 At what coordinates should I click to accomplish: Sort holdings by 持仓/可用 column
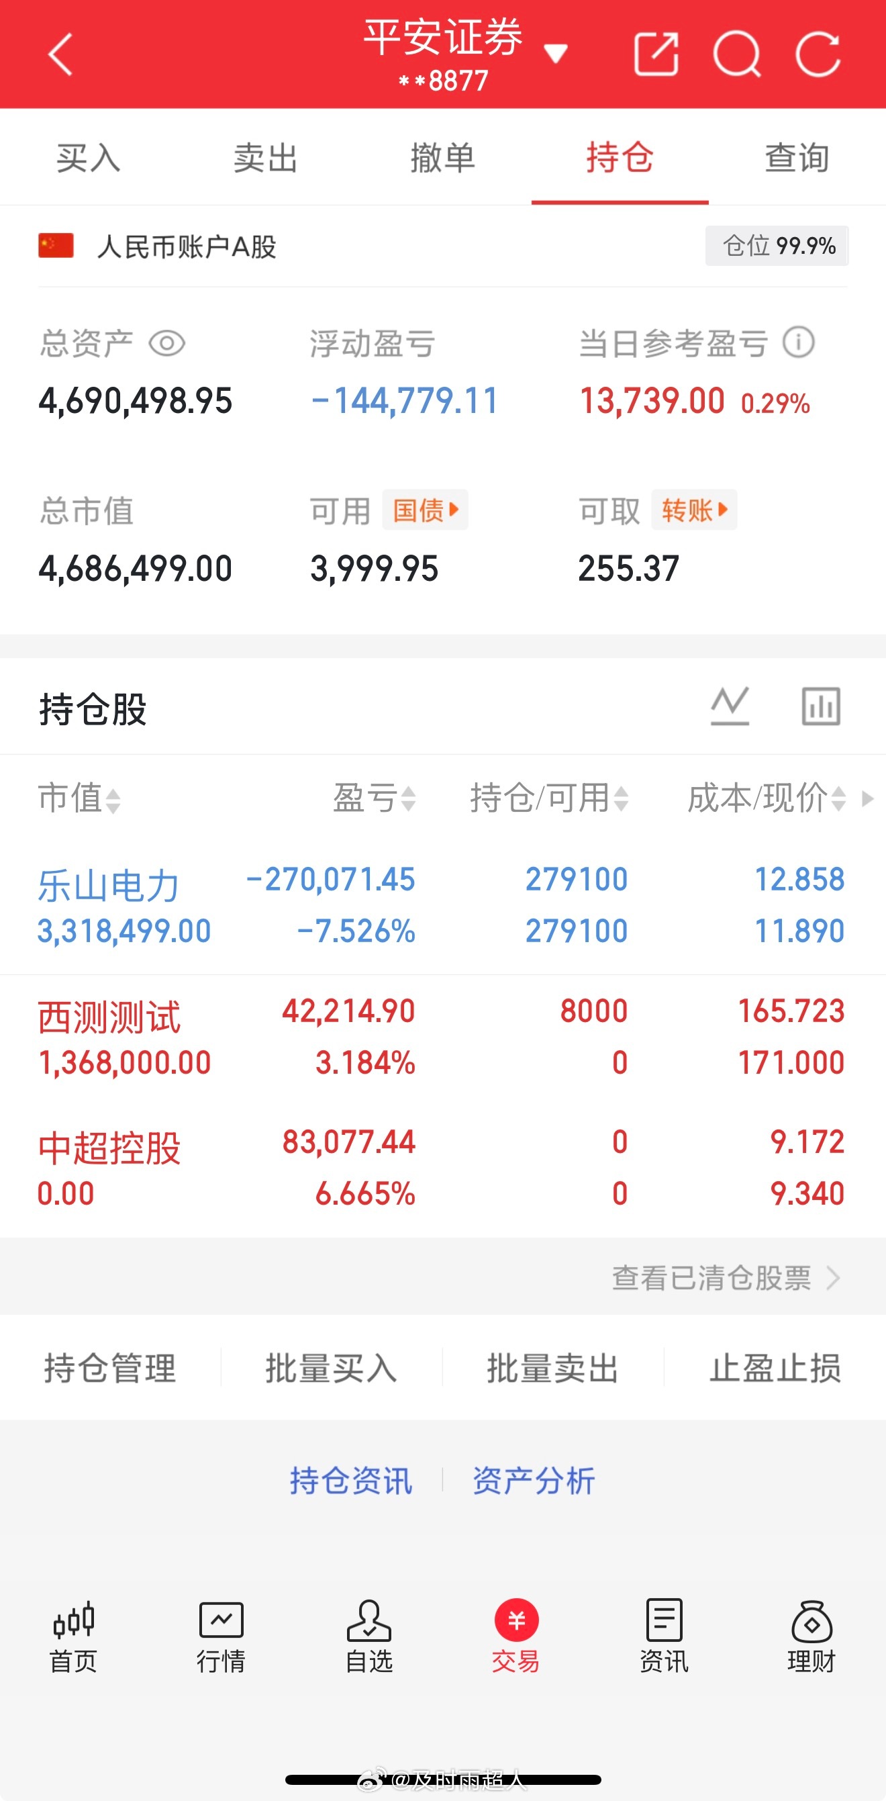[x=549, y=798]
